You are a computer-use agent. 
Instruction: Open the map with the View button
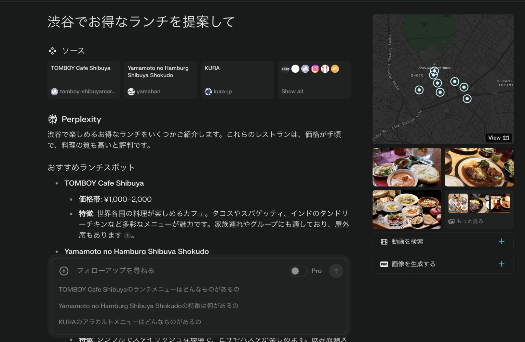(498, 138)
